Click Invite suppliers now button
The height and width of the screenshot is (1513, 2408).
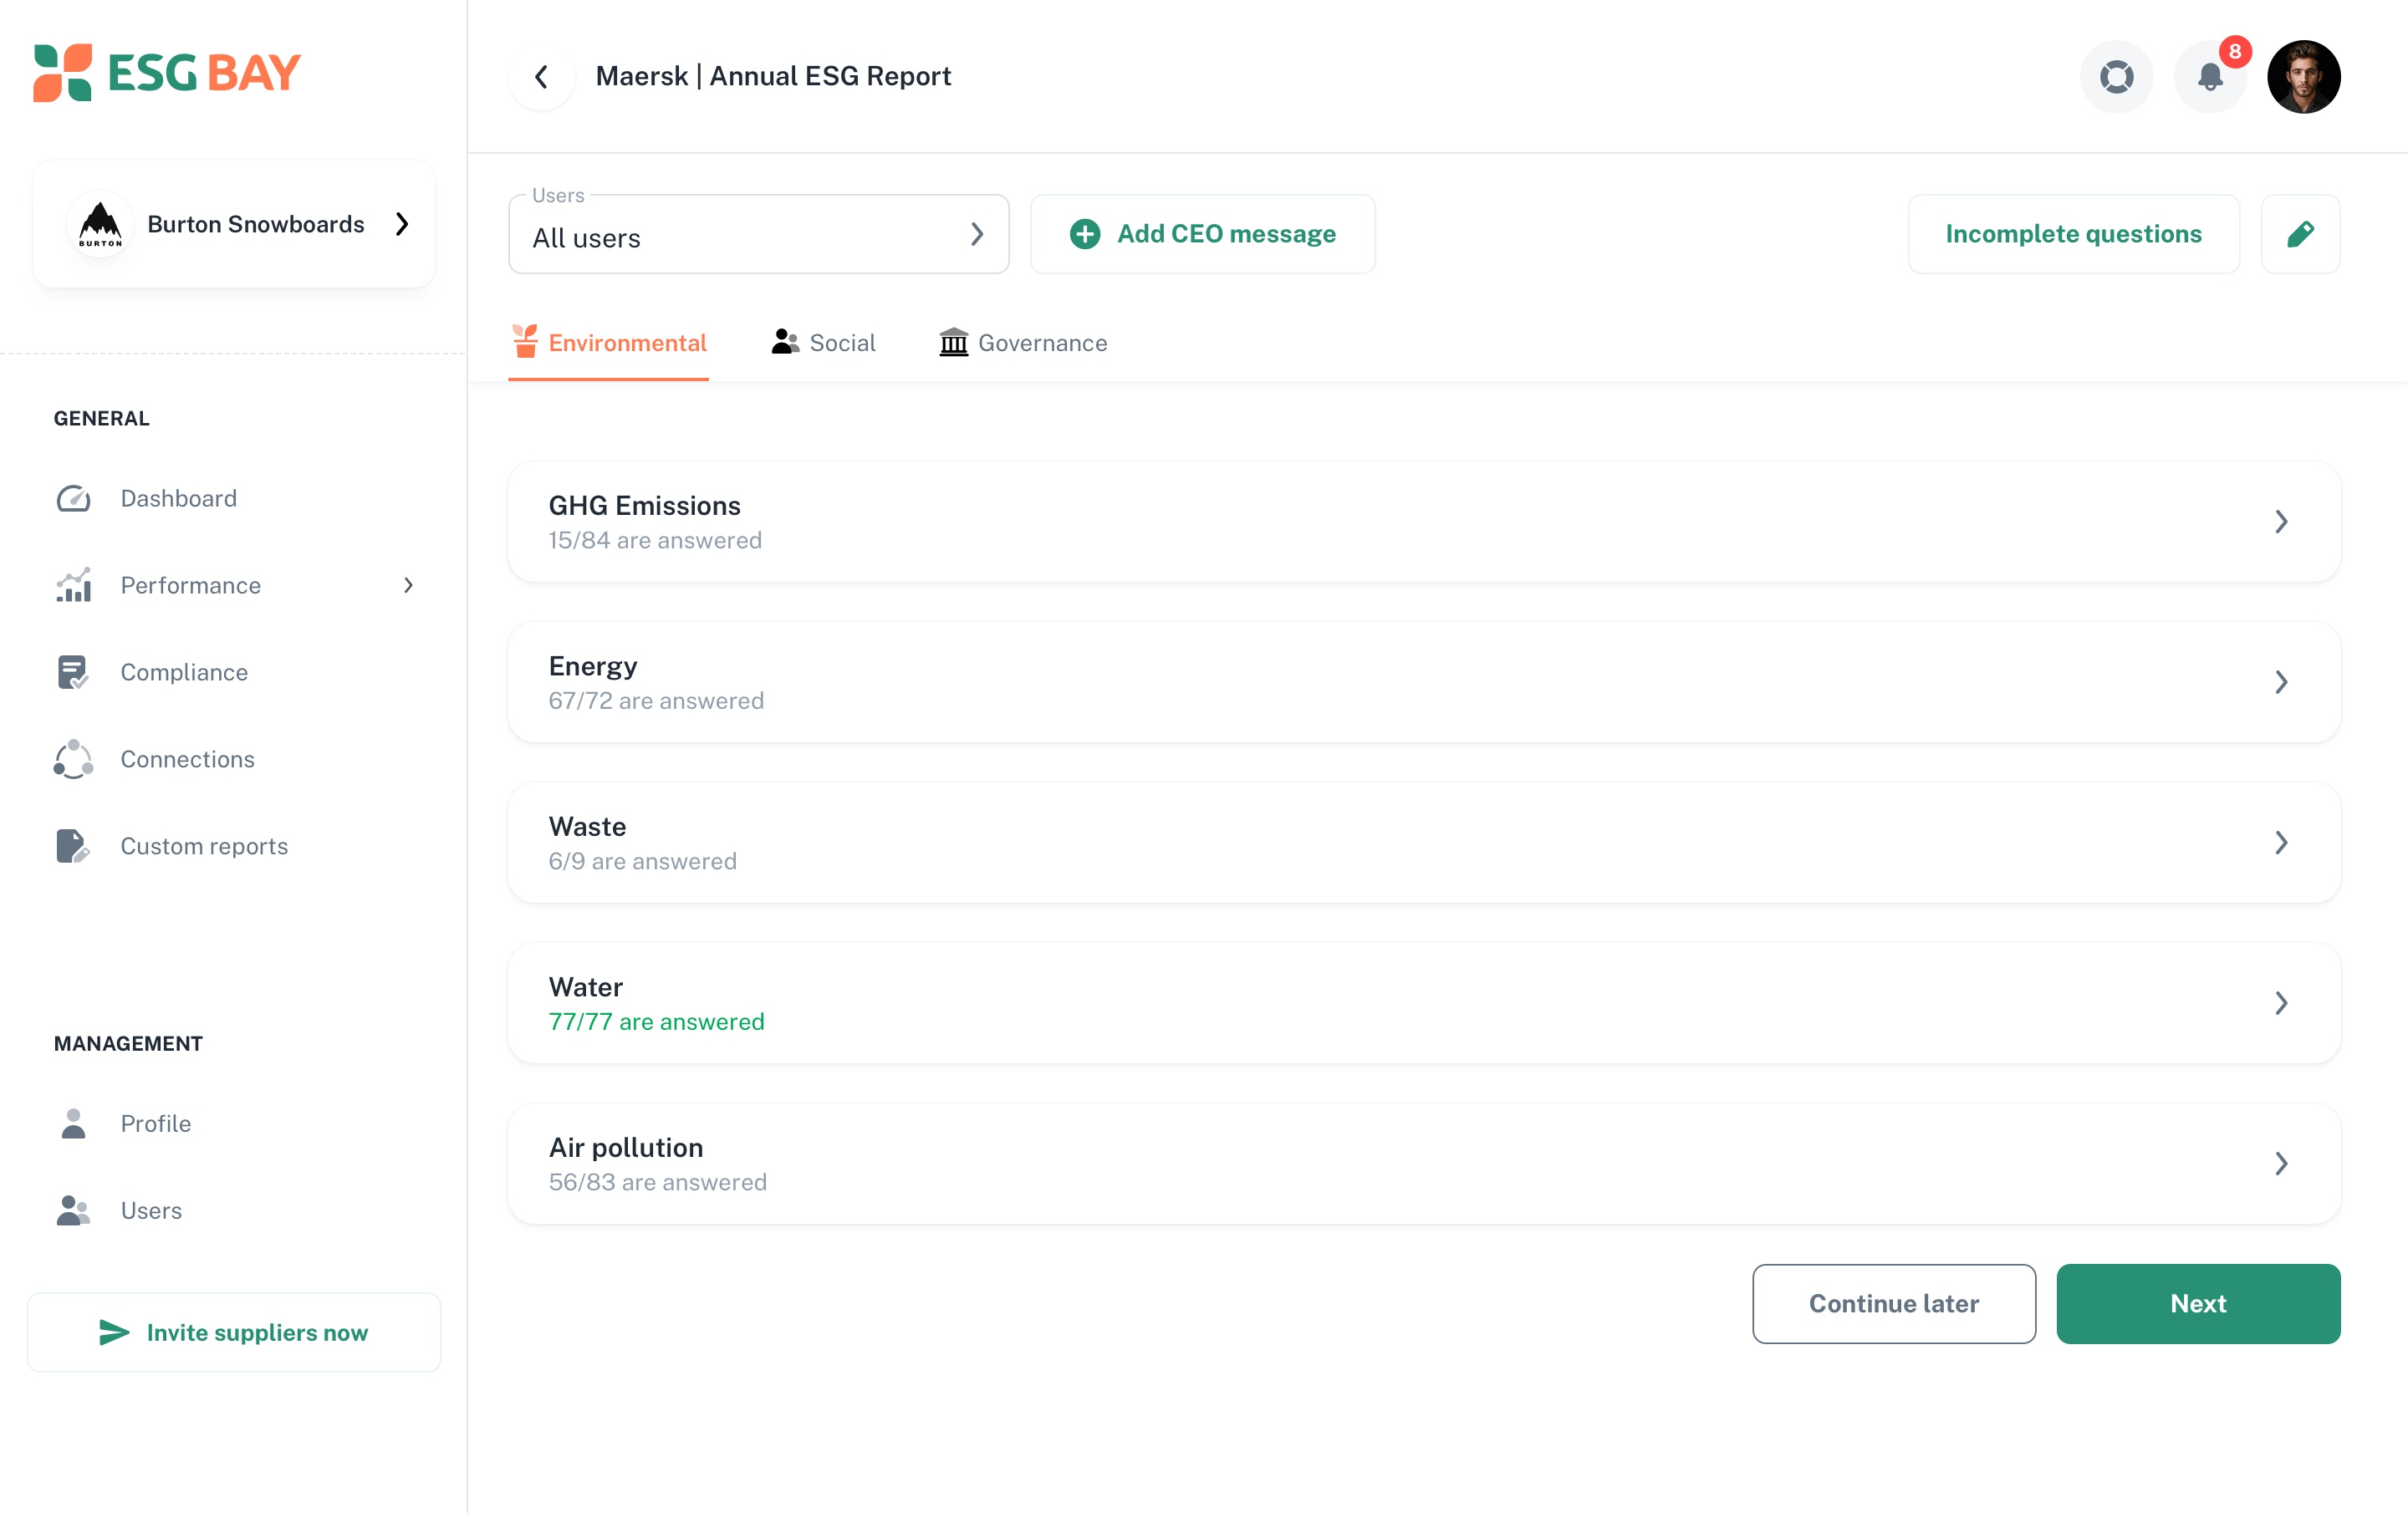(x=234, y=1332)
